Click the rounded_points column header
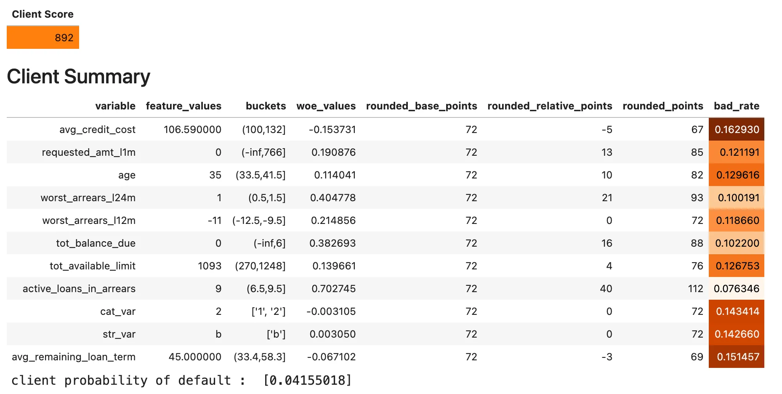This screenshot has width=782, height=394. 663,106
